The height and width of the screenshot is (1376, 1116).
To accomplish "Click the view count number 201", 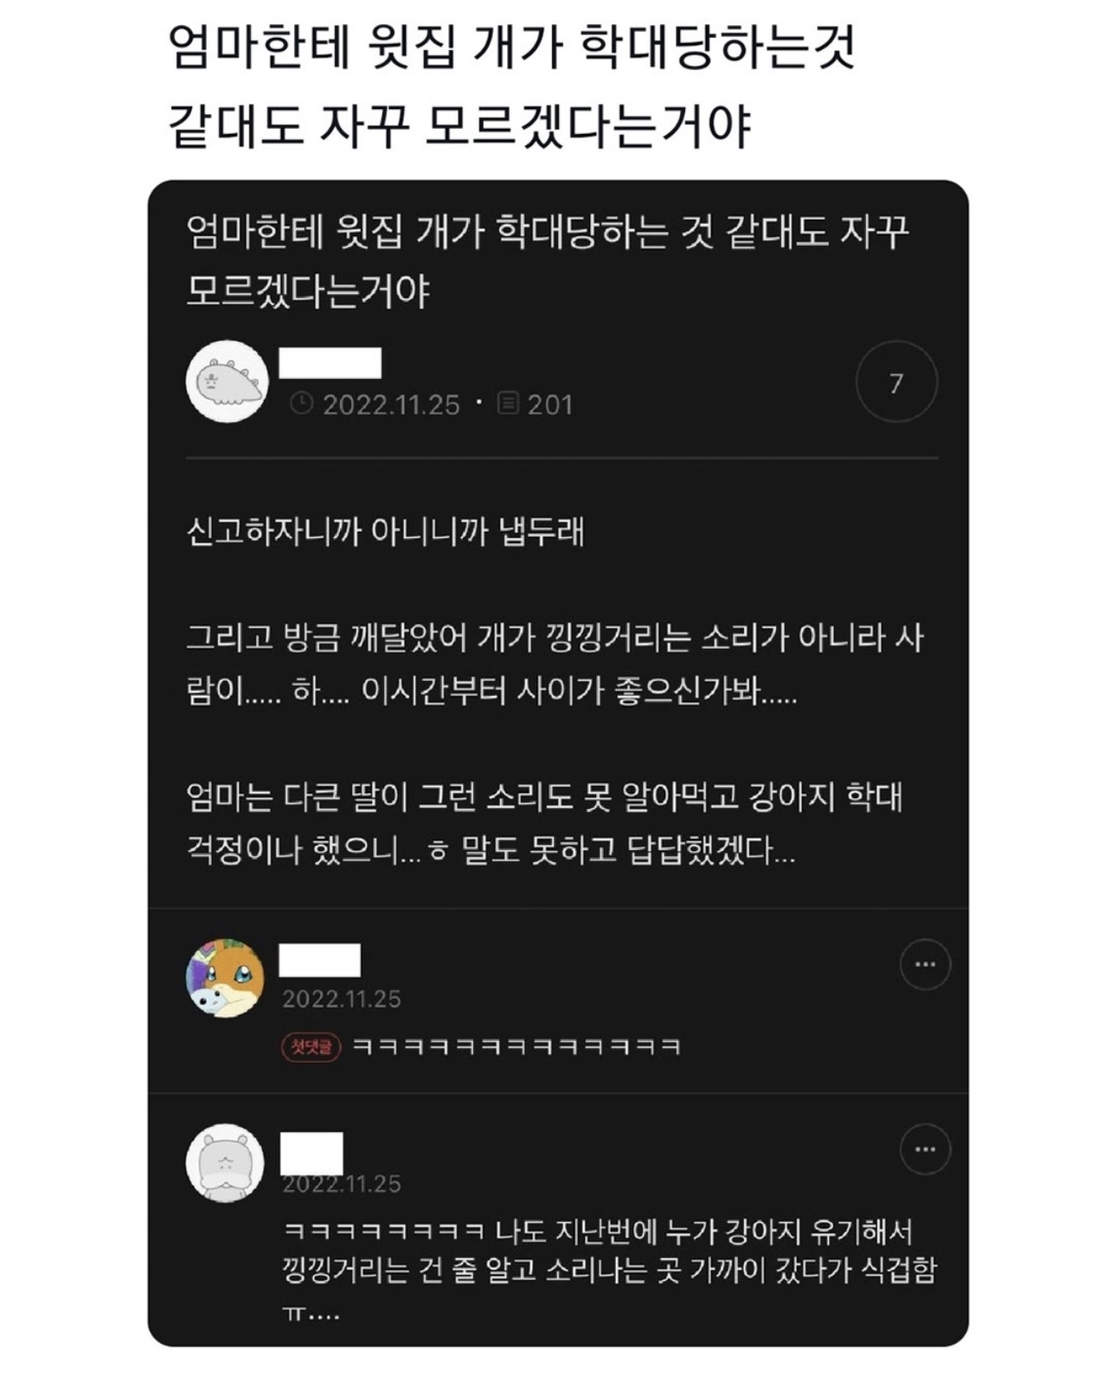I will (550, 405).
